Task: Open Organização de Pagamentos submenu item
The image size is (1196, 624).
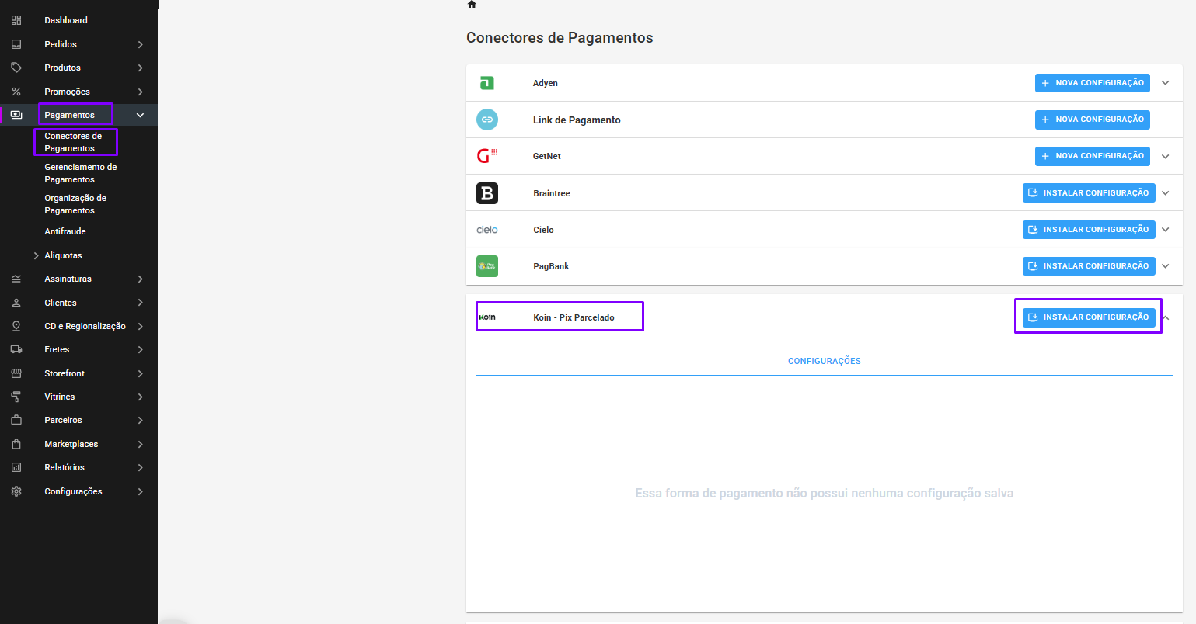Action: (75, 204)
